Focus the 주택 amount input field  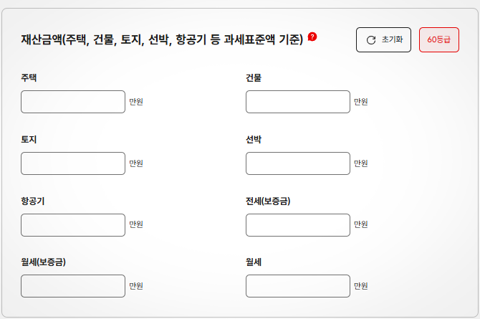coord(73,102)
